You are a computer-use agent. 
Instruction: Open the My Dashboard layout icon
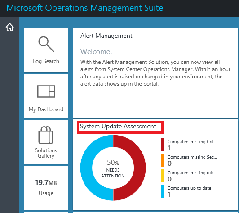(x=46, y=91)
